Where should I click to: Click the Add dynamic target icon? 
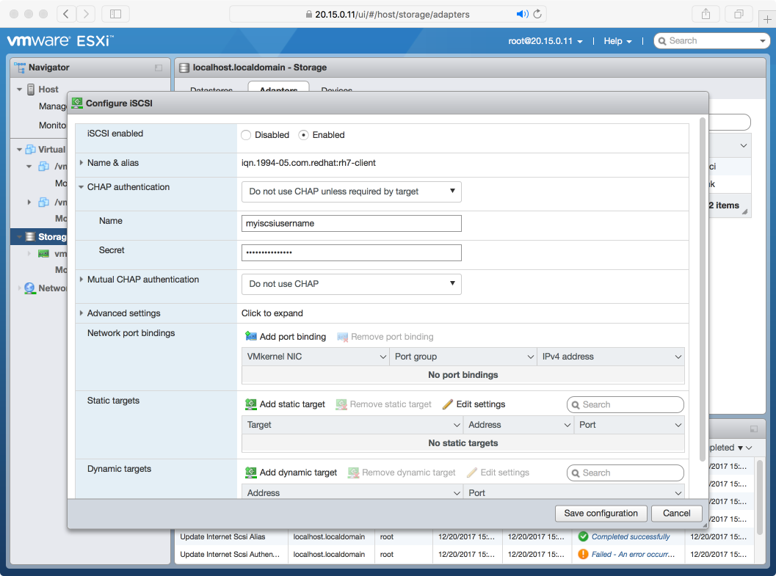(251, 473)
